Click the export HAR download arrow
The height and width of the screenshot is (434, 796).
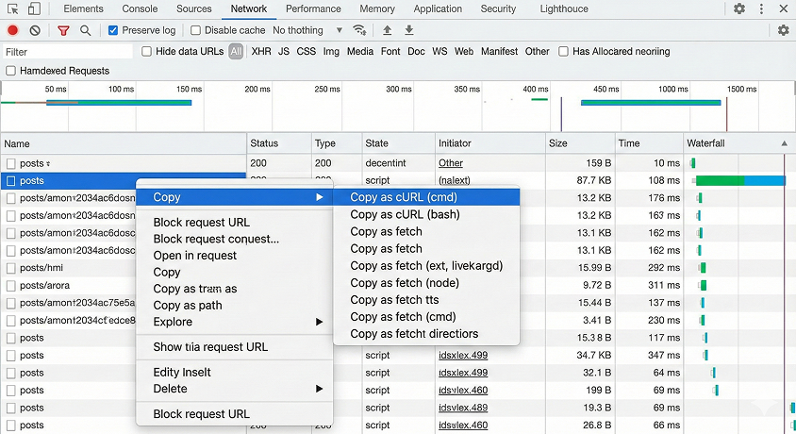pyautogui.click(x=409, y=30)
